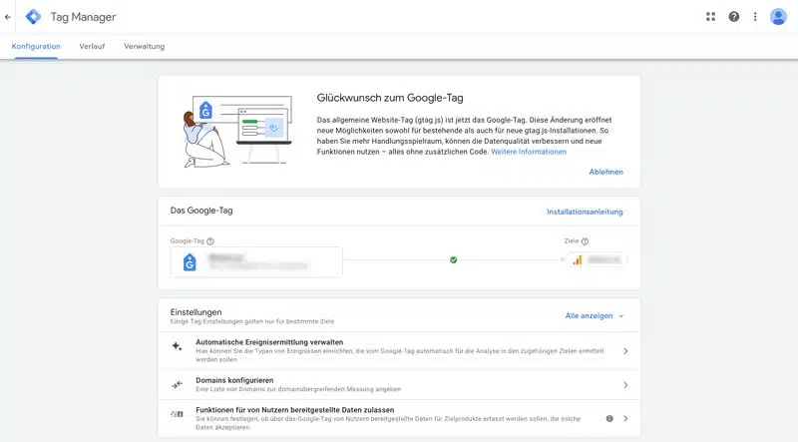Image resolution: width=798 pixels, height=442 pixels.
Task: Go back using the arrow icon
Action: (x=8, y=17)
